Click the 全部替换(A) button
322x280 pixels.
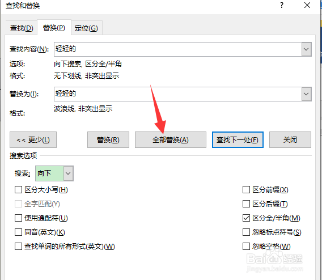coord(171,140)
